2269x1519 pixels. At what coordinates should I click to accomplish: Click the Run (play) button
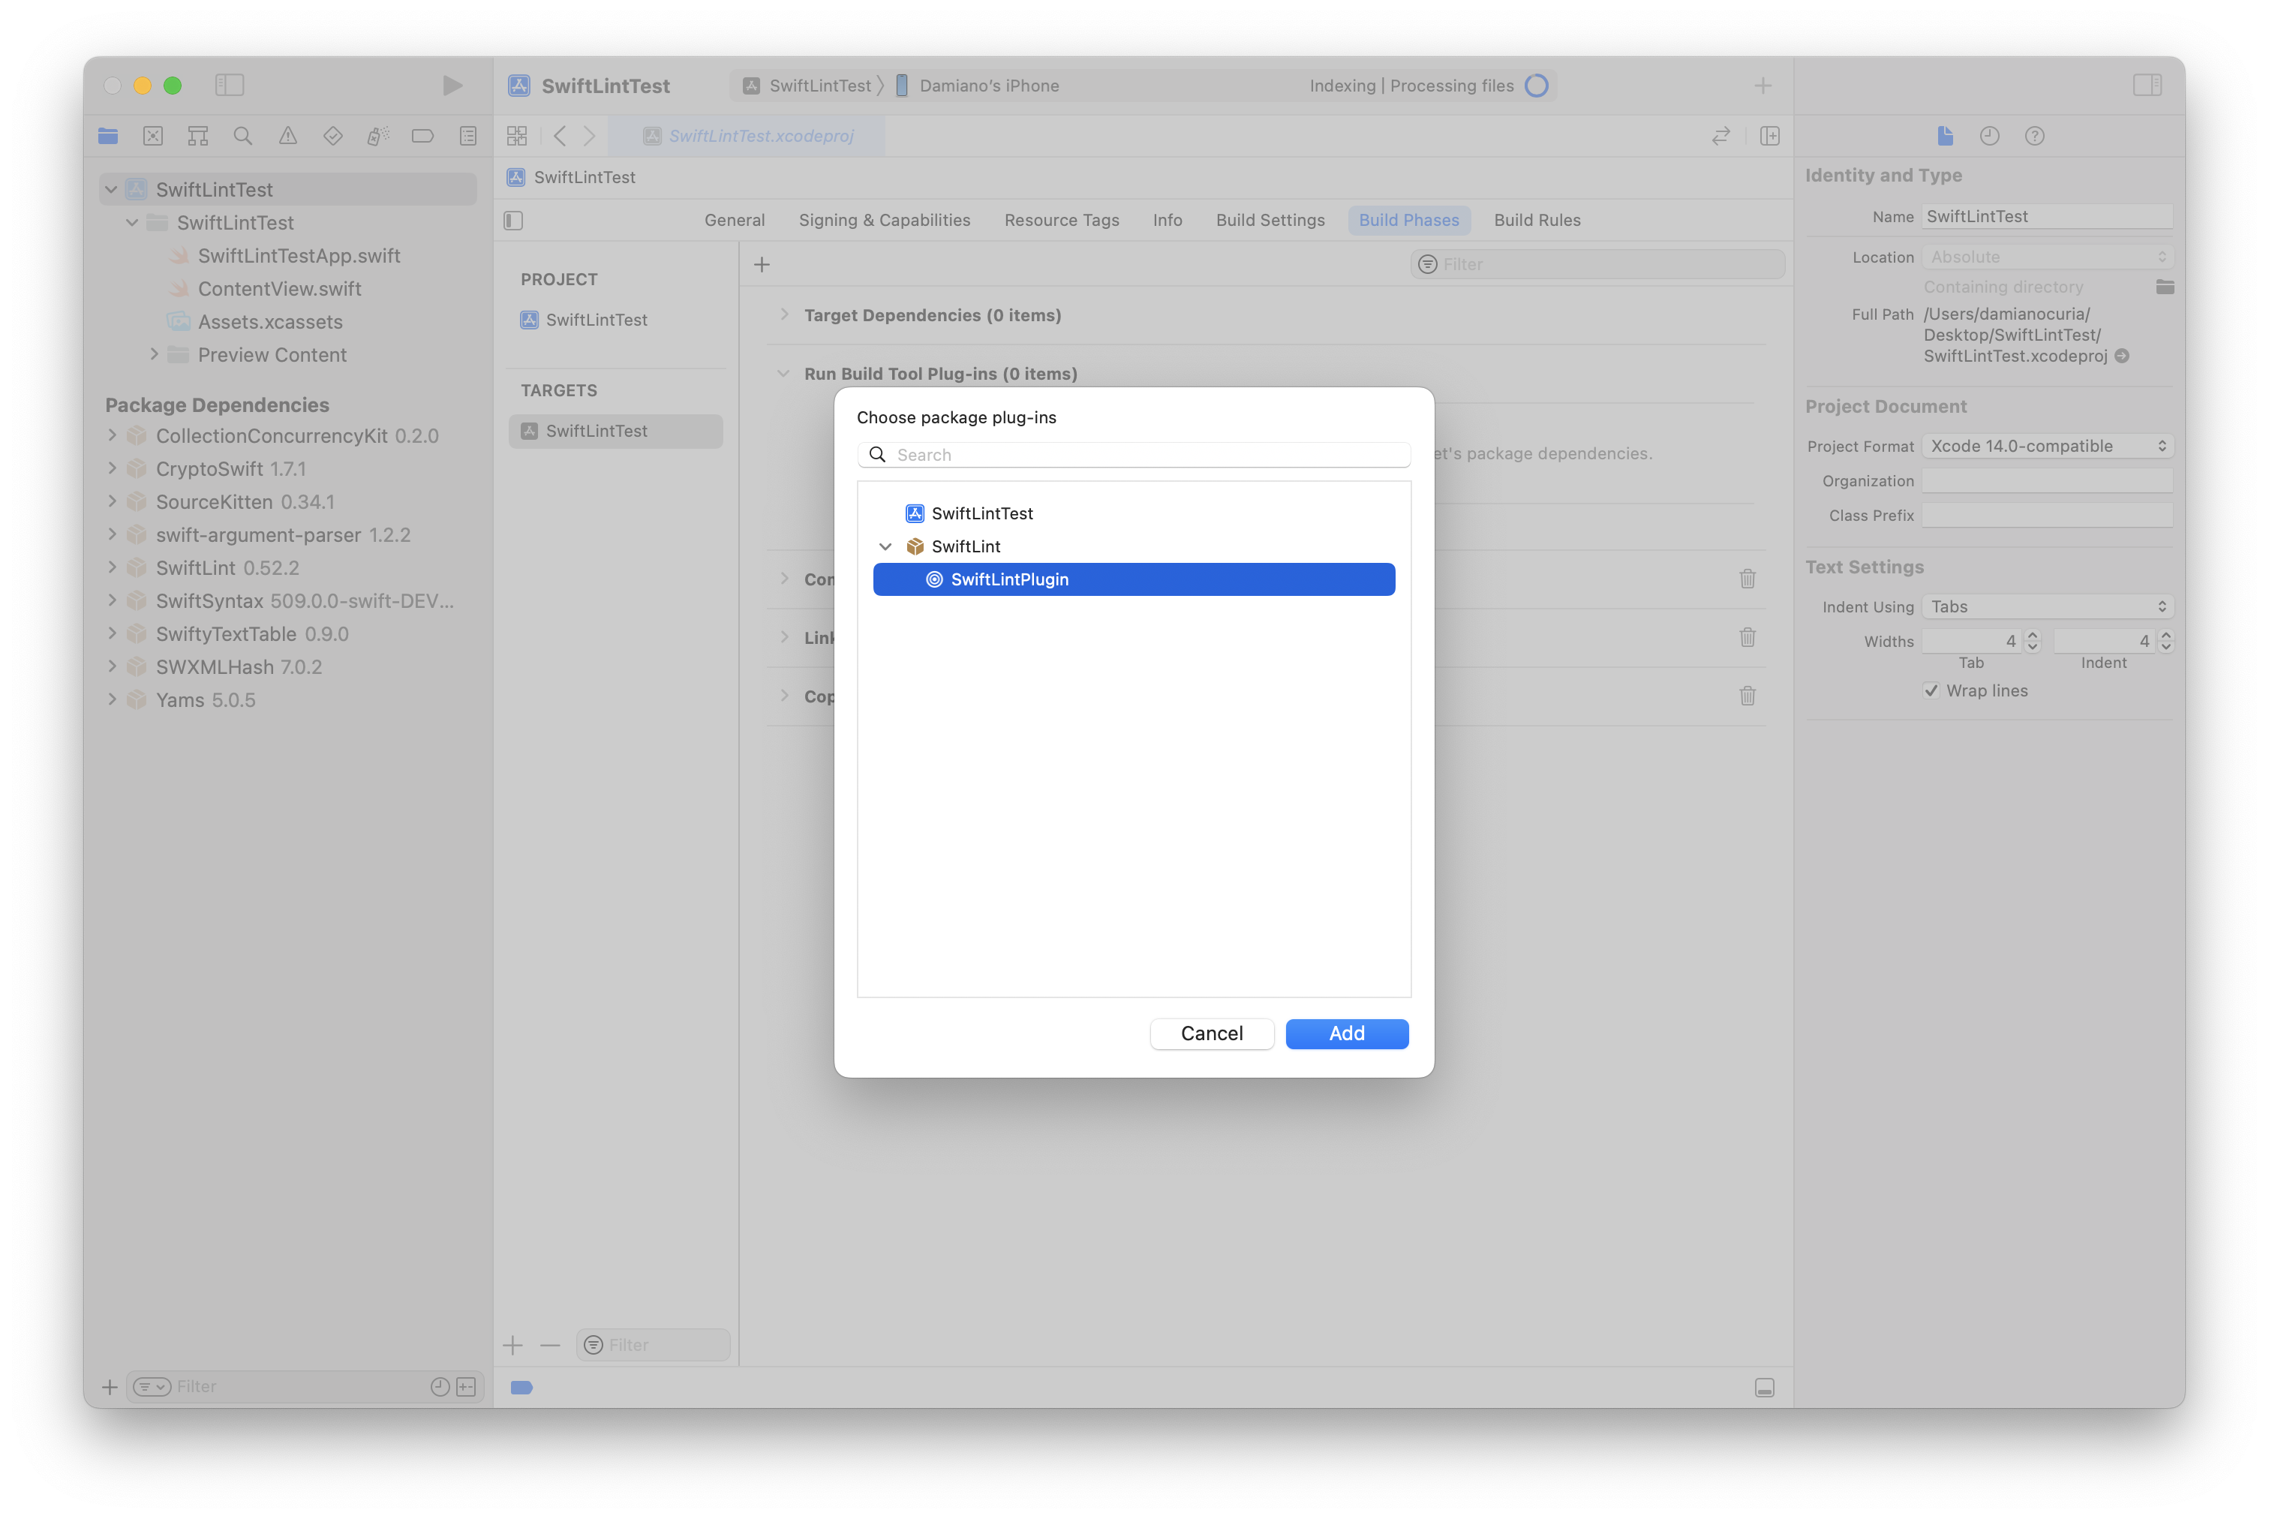click(x=452, y=86)
